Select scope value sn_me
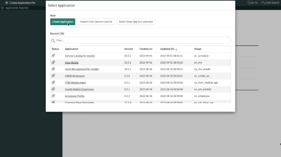This screenshot has width=281, height=157. pos(198,62)
